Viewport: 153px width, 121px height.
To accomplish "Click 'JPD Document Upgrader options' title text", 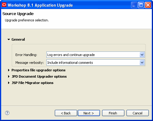I will point(39,76).
